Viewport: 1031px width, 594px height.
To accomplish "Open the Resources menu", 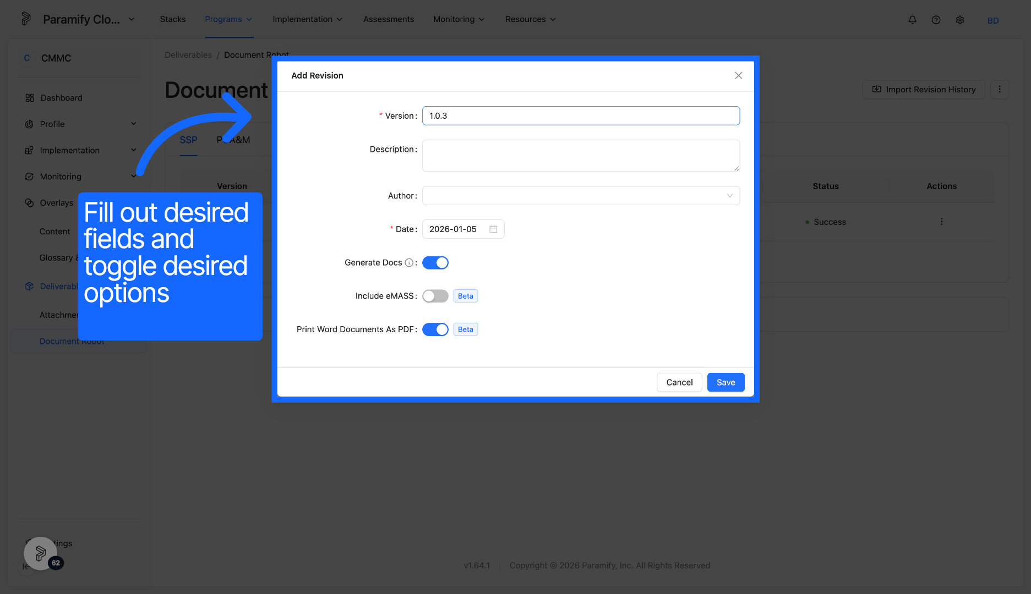I will coord(531,19).
